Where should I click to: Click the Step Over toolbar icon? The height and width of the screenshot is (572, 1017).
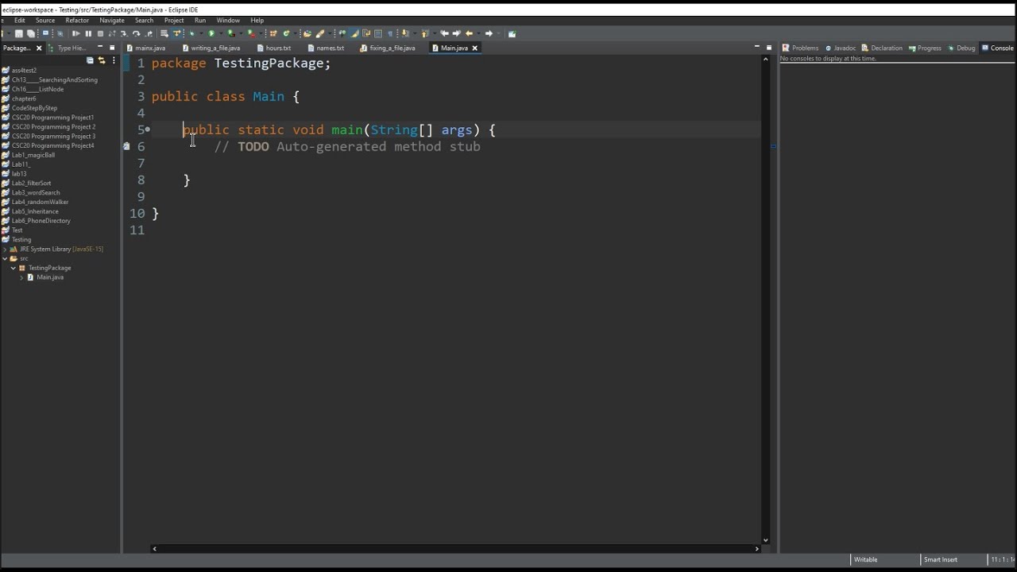(x=136, y=33)
